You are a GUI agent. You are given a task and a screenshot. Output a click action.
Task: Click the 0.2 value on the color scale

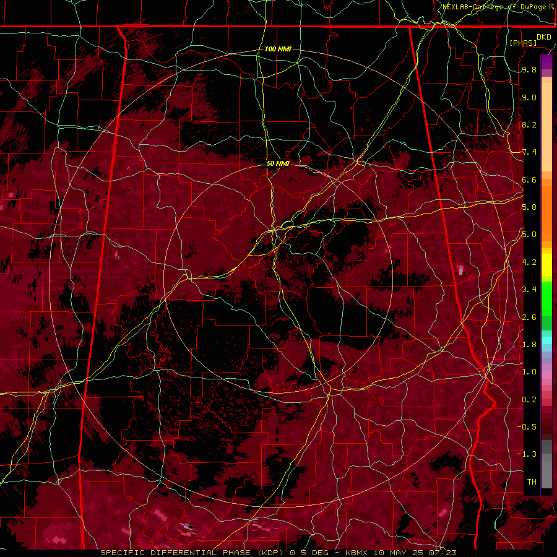529,399
